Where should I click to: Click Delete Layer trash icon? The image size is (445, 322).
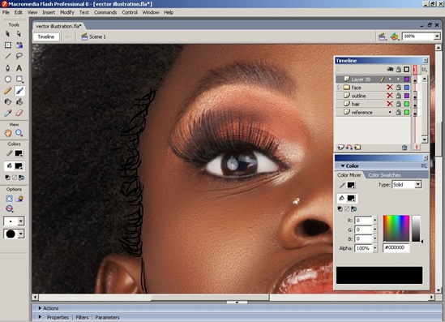point(404,148)
